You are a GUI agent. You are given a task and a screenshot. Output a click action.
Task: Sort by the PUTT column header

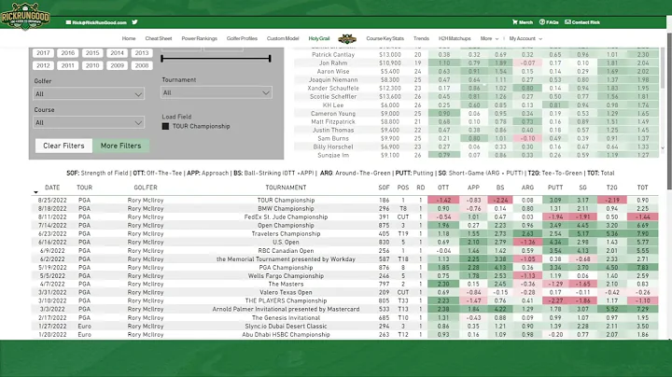(555, 188)
